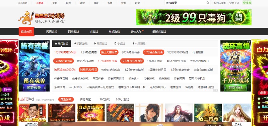Screen dimensions: 268x126
Task: Switch to the 热门游戏 crown tab
Action: [x=61, y=44]
